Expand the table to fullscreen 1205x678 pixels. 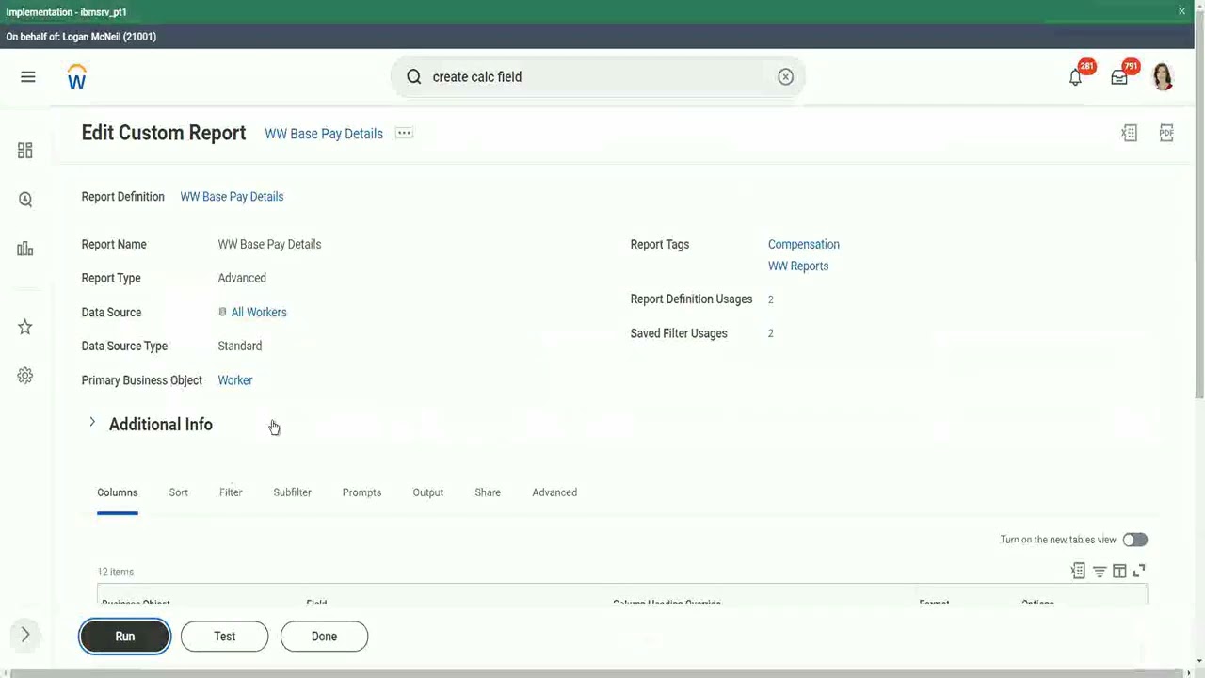(1139, 571)
